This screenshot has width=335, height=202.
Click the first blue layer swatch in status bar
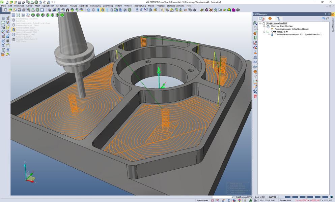(287, 197)
